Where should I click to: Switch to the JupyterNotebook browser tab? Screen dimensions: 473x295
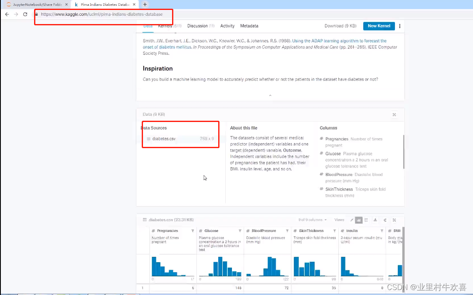click(37, 5)
